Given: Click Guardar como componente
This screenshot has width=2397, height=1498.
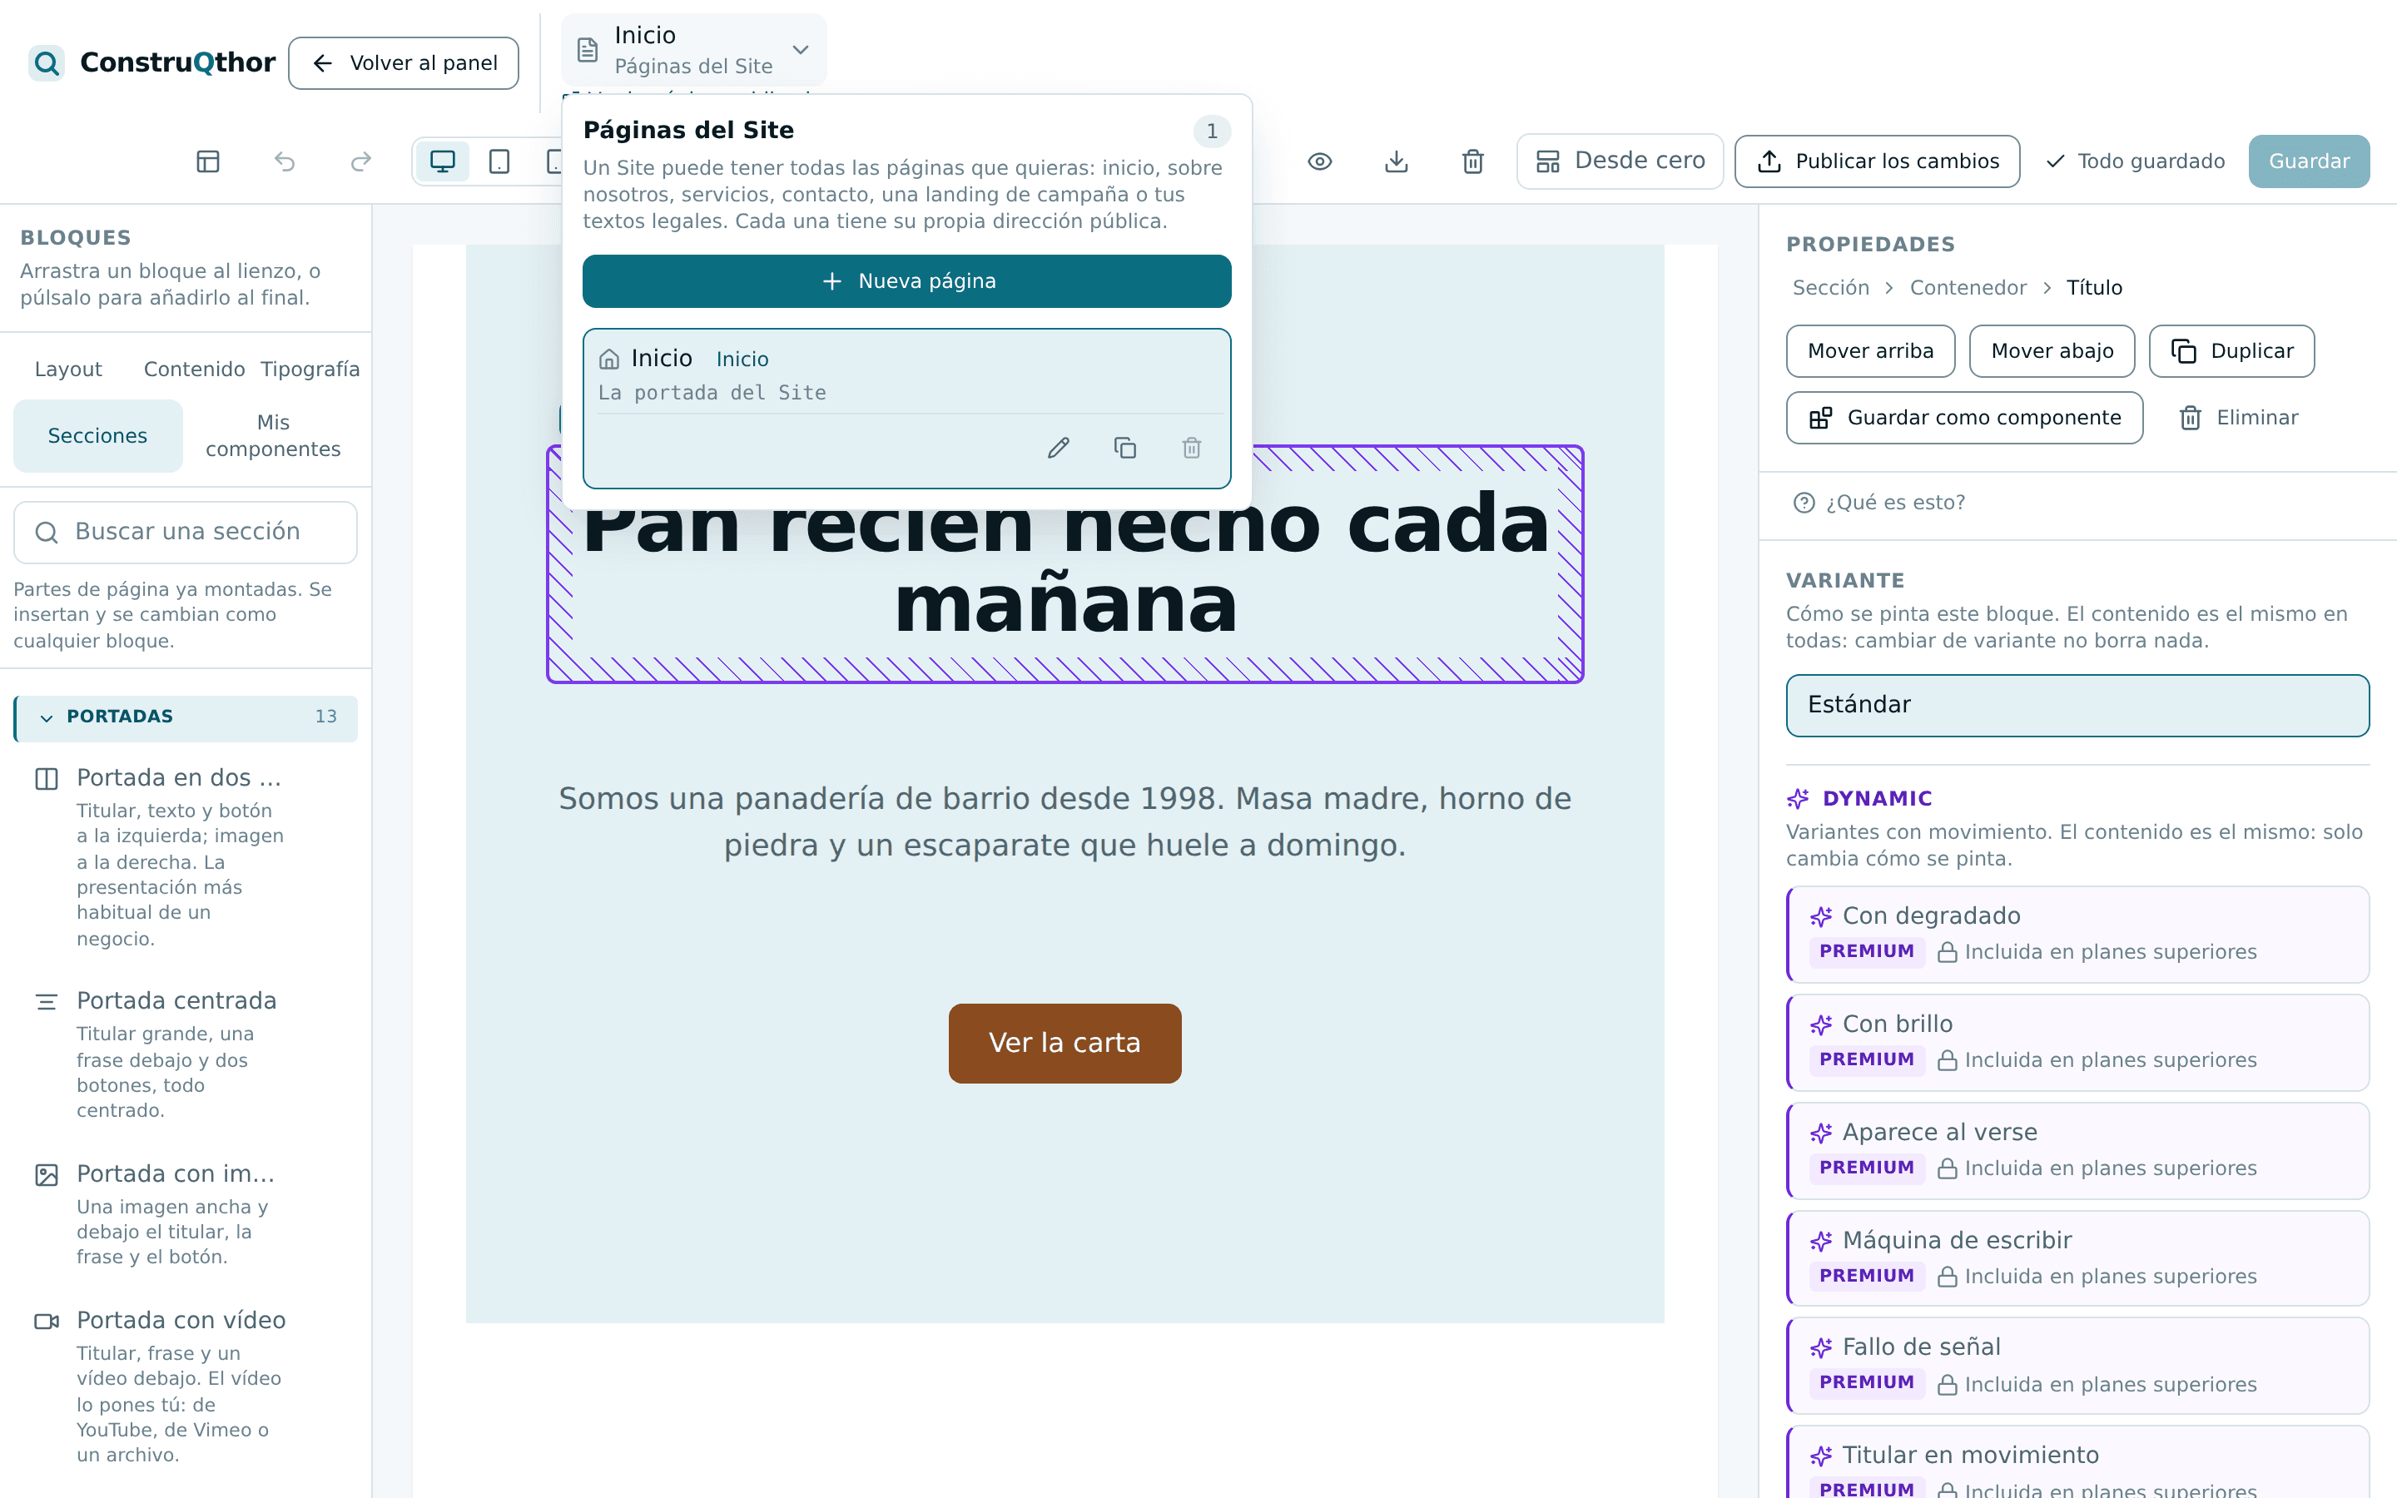Looking at the screenshot, I should (x=1964, y=418).
